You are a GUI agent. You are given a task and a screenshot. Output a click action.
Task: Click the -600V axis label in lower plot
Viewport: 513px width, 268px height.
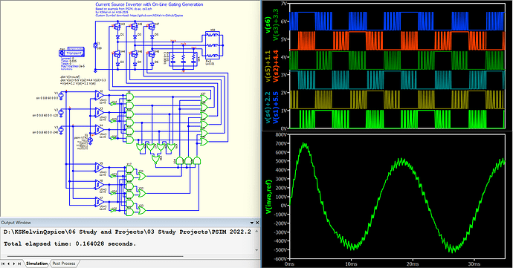[x=281, y=258]
